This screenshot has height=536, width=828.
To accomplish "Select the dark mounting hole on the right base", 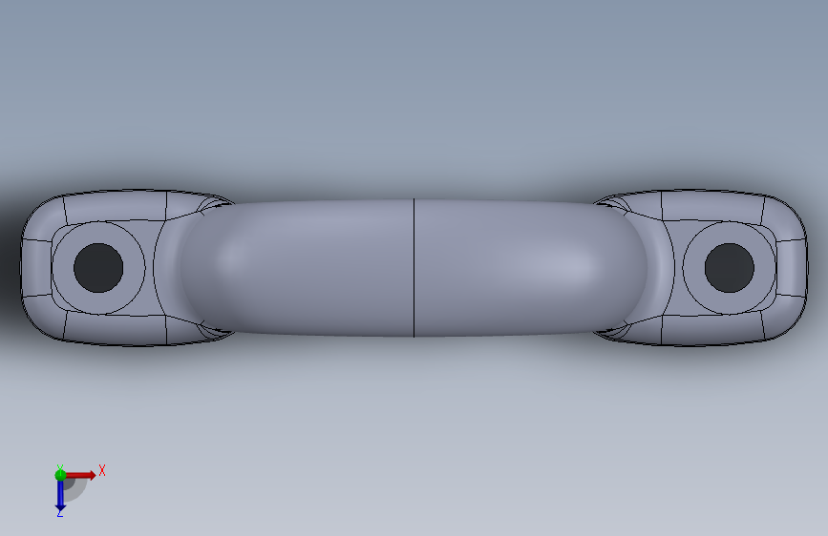I will pyautogui.click(x=730, y=267).
